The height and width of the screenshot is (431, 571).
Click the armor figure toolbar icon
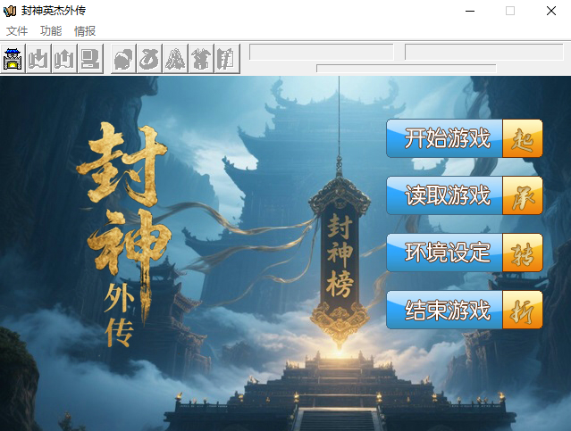[x=201, y=59]
